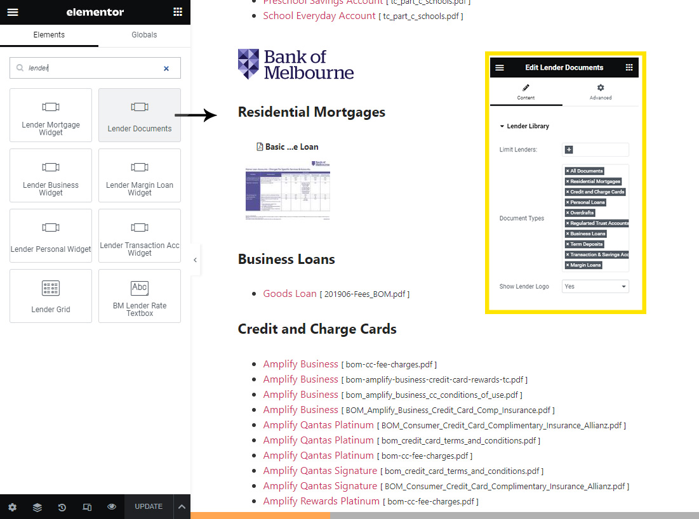
Task: Select the Lender Transaction Acc Widget
Action: tap(140, 235)
